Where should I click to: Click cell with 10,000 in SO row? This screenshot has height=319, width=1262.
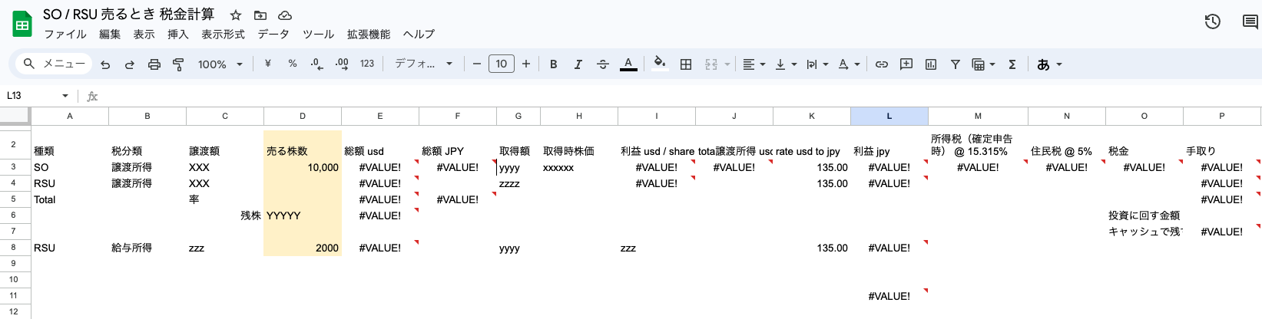[303, 167]
